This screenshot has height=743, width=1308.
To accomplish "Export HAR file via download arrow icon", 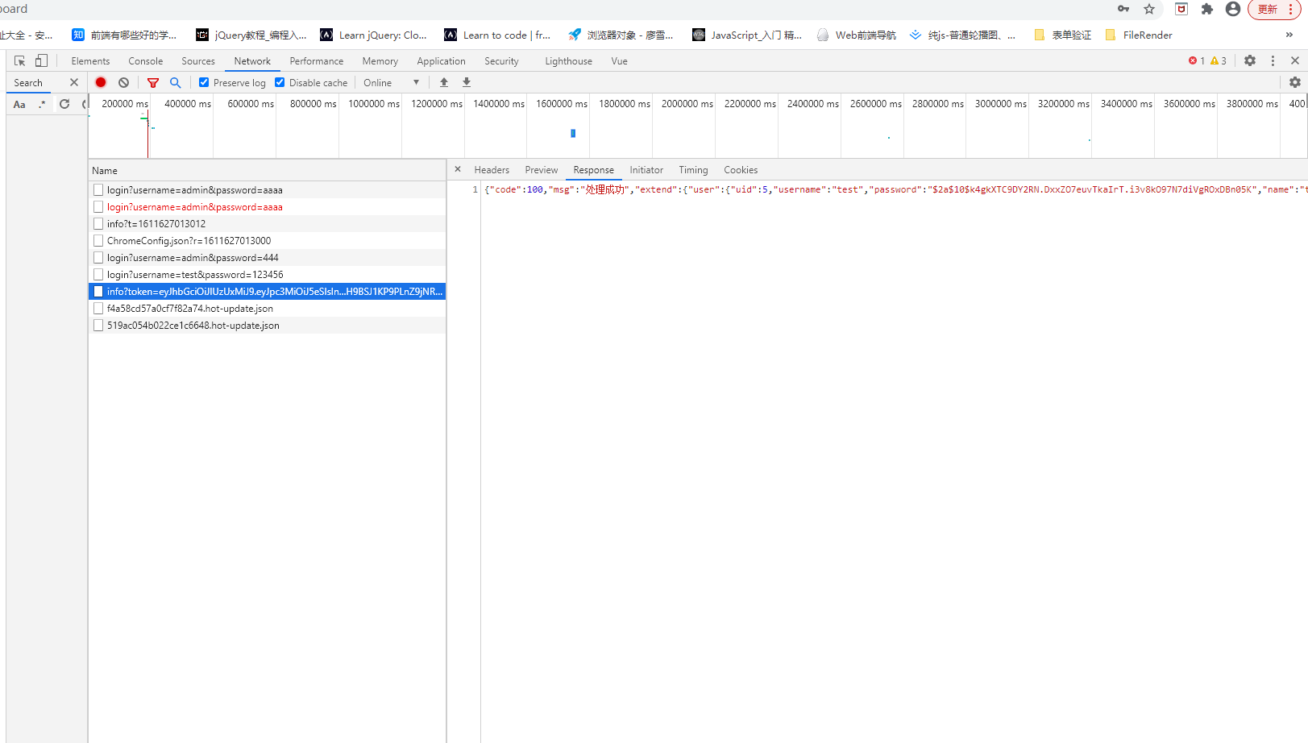I will [466, 82].
